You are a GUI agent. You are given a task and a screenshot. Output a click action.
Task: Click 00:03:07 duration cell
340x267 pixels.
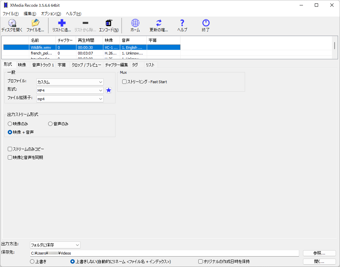click(x=90, y=53)
